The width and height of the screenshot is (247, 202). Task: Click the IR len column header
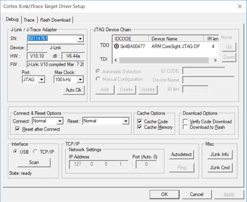pyautogui.click(x=211, y=39)
